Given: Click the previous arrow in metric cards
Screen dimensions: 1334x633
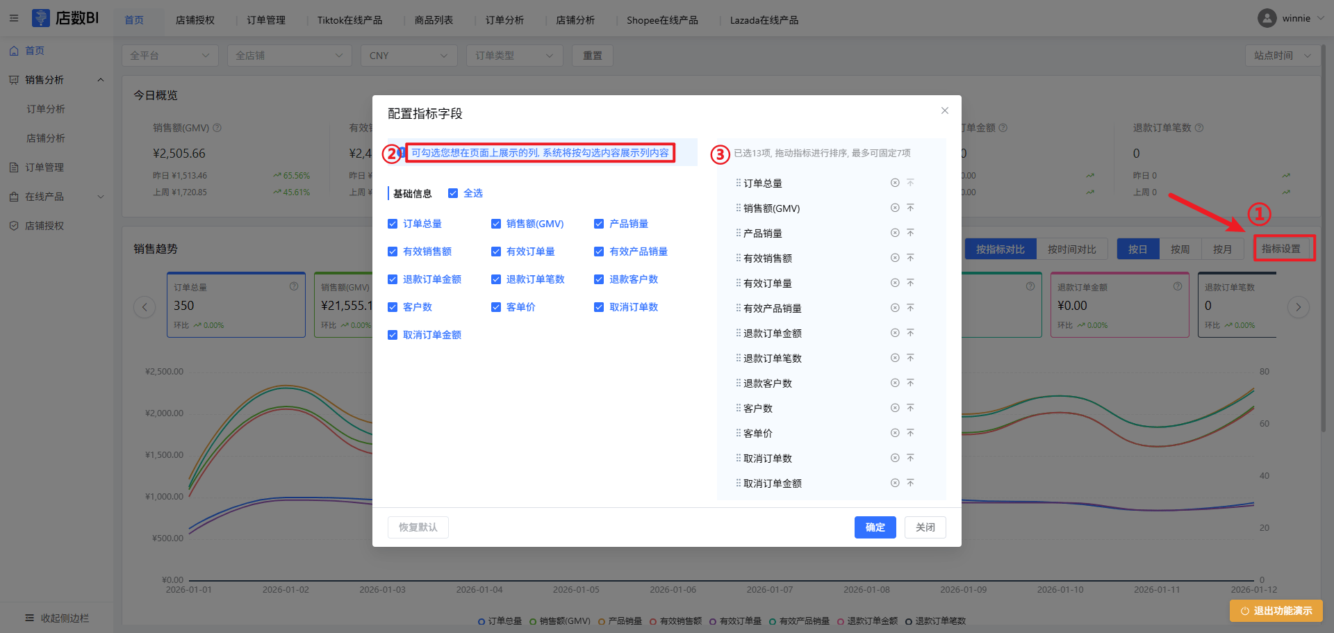Looking at the screenshot, I should [145, 307].
